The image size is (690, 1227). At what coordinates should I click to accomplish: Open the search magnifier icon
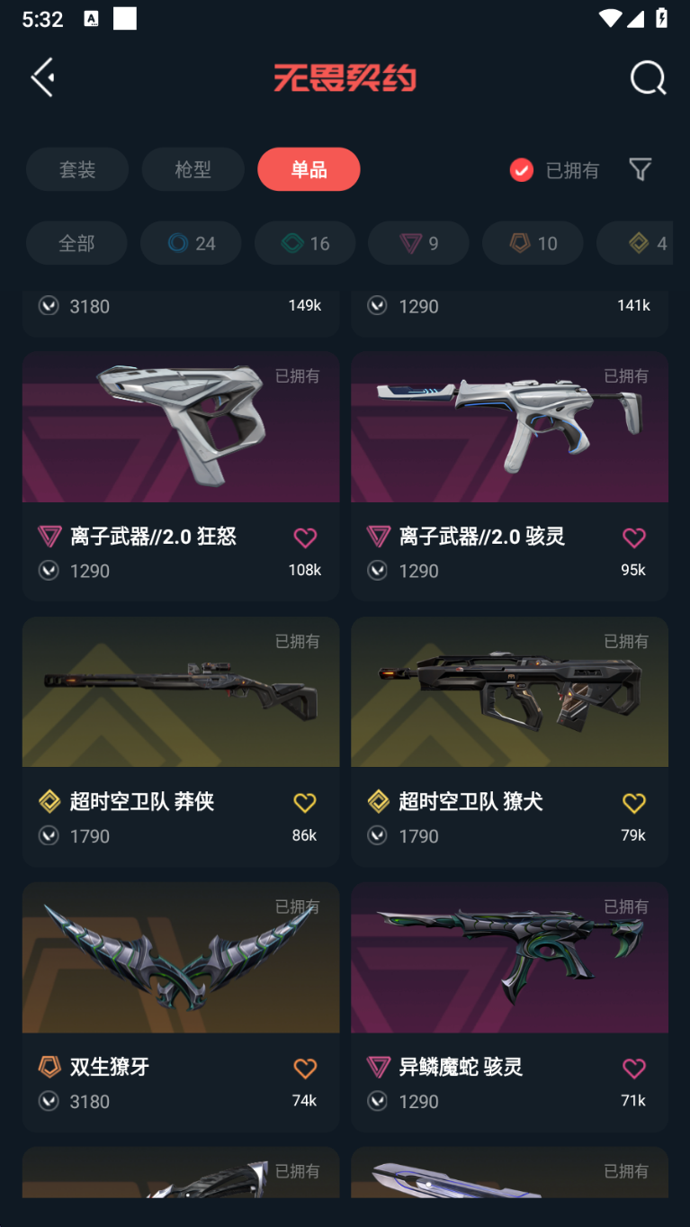point(648,77)
